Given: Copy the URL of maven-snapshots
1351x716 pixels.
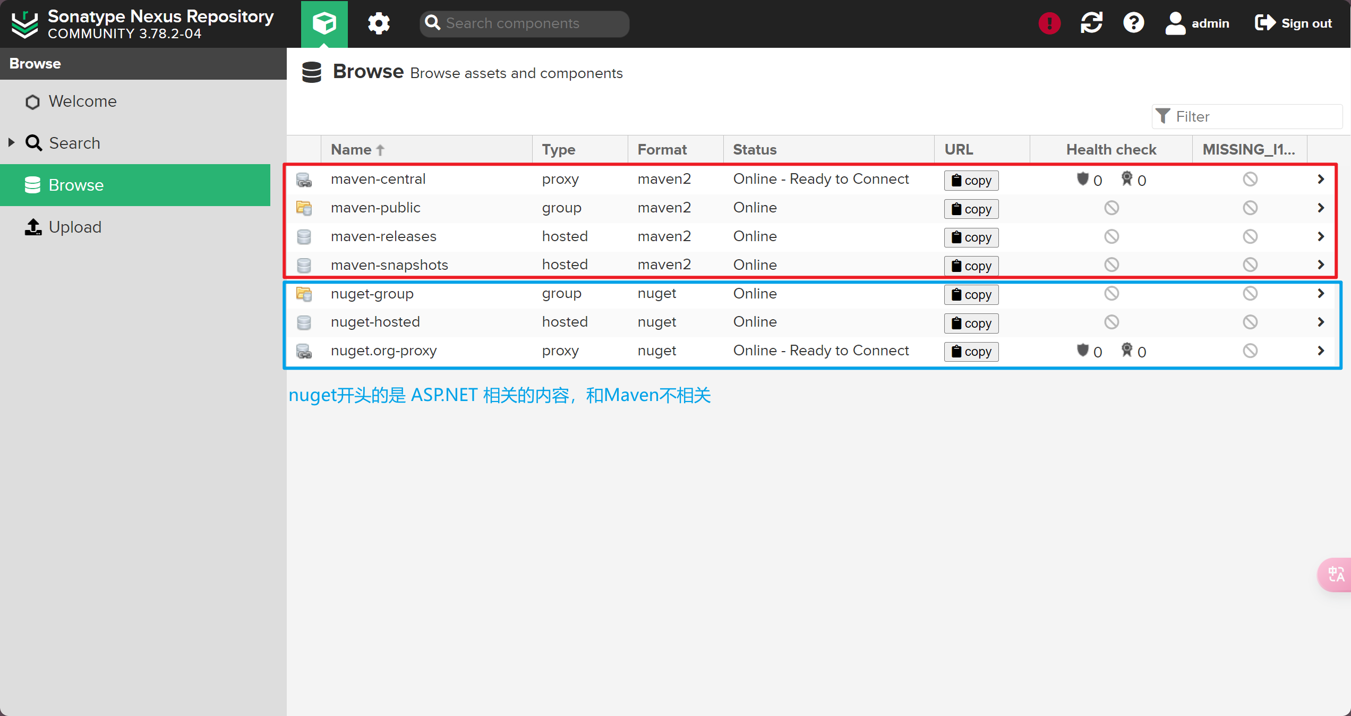Looking at the screenshot, I should [971, 266].
